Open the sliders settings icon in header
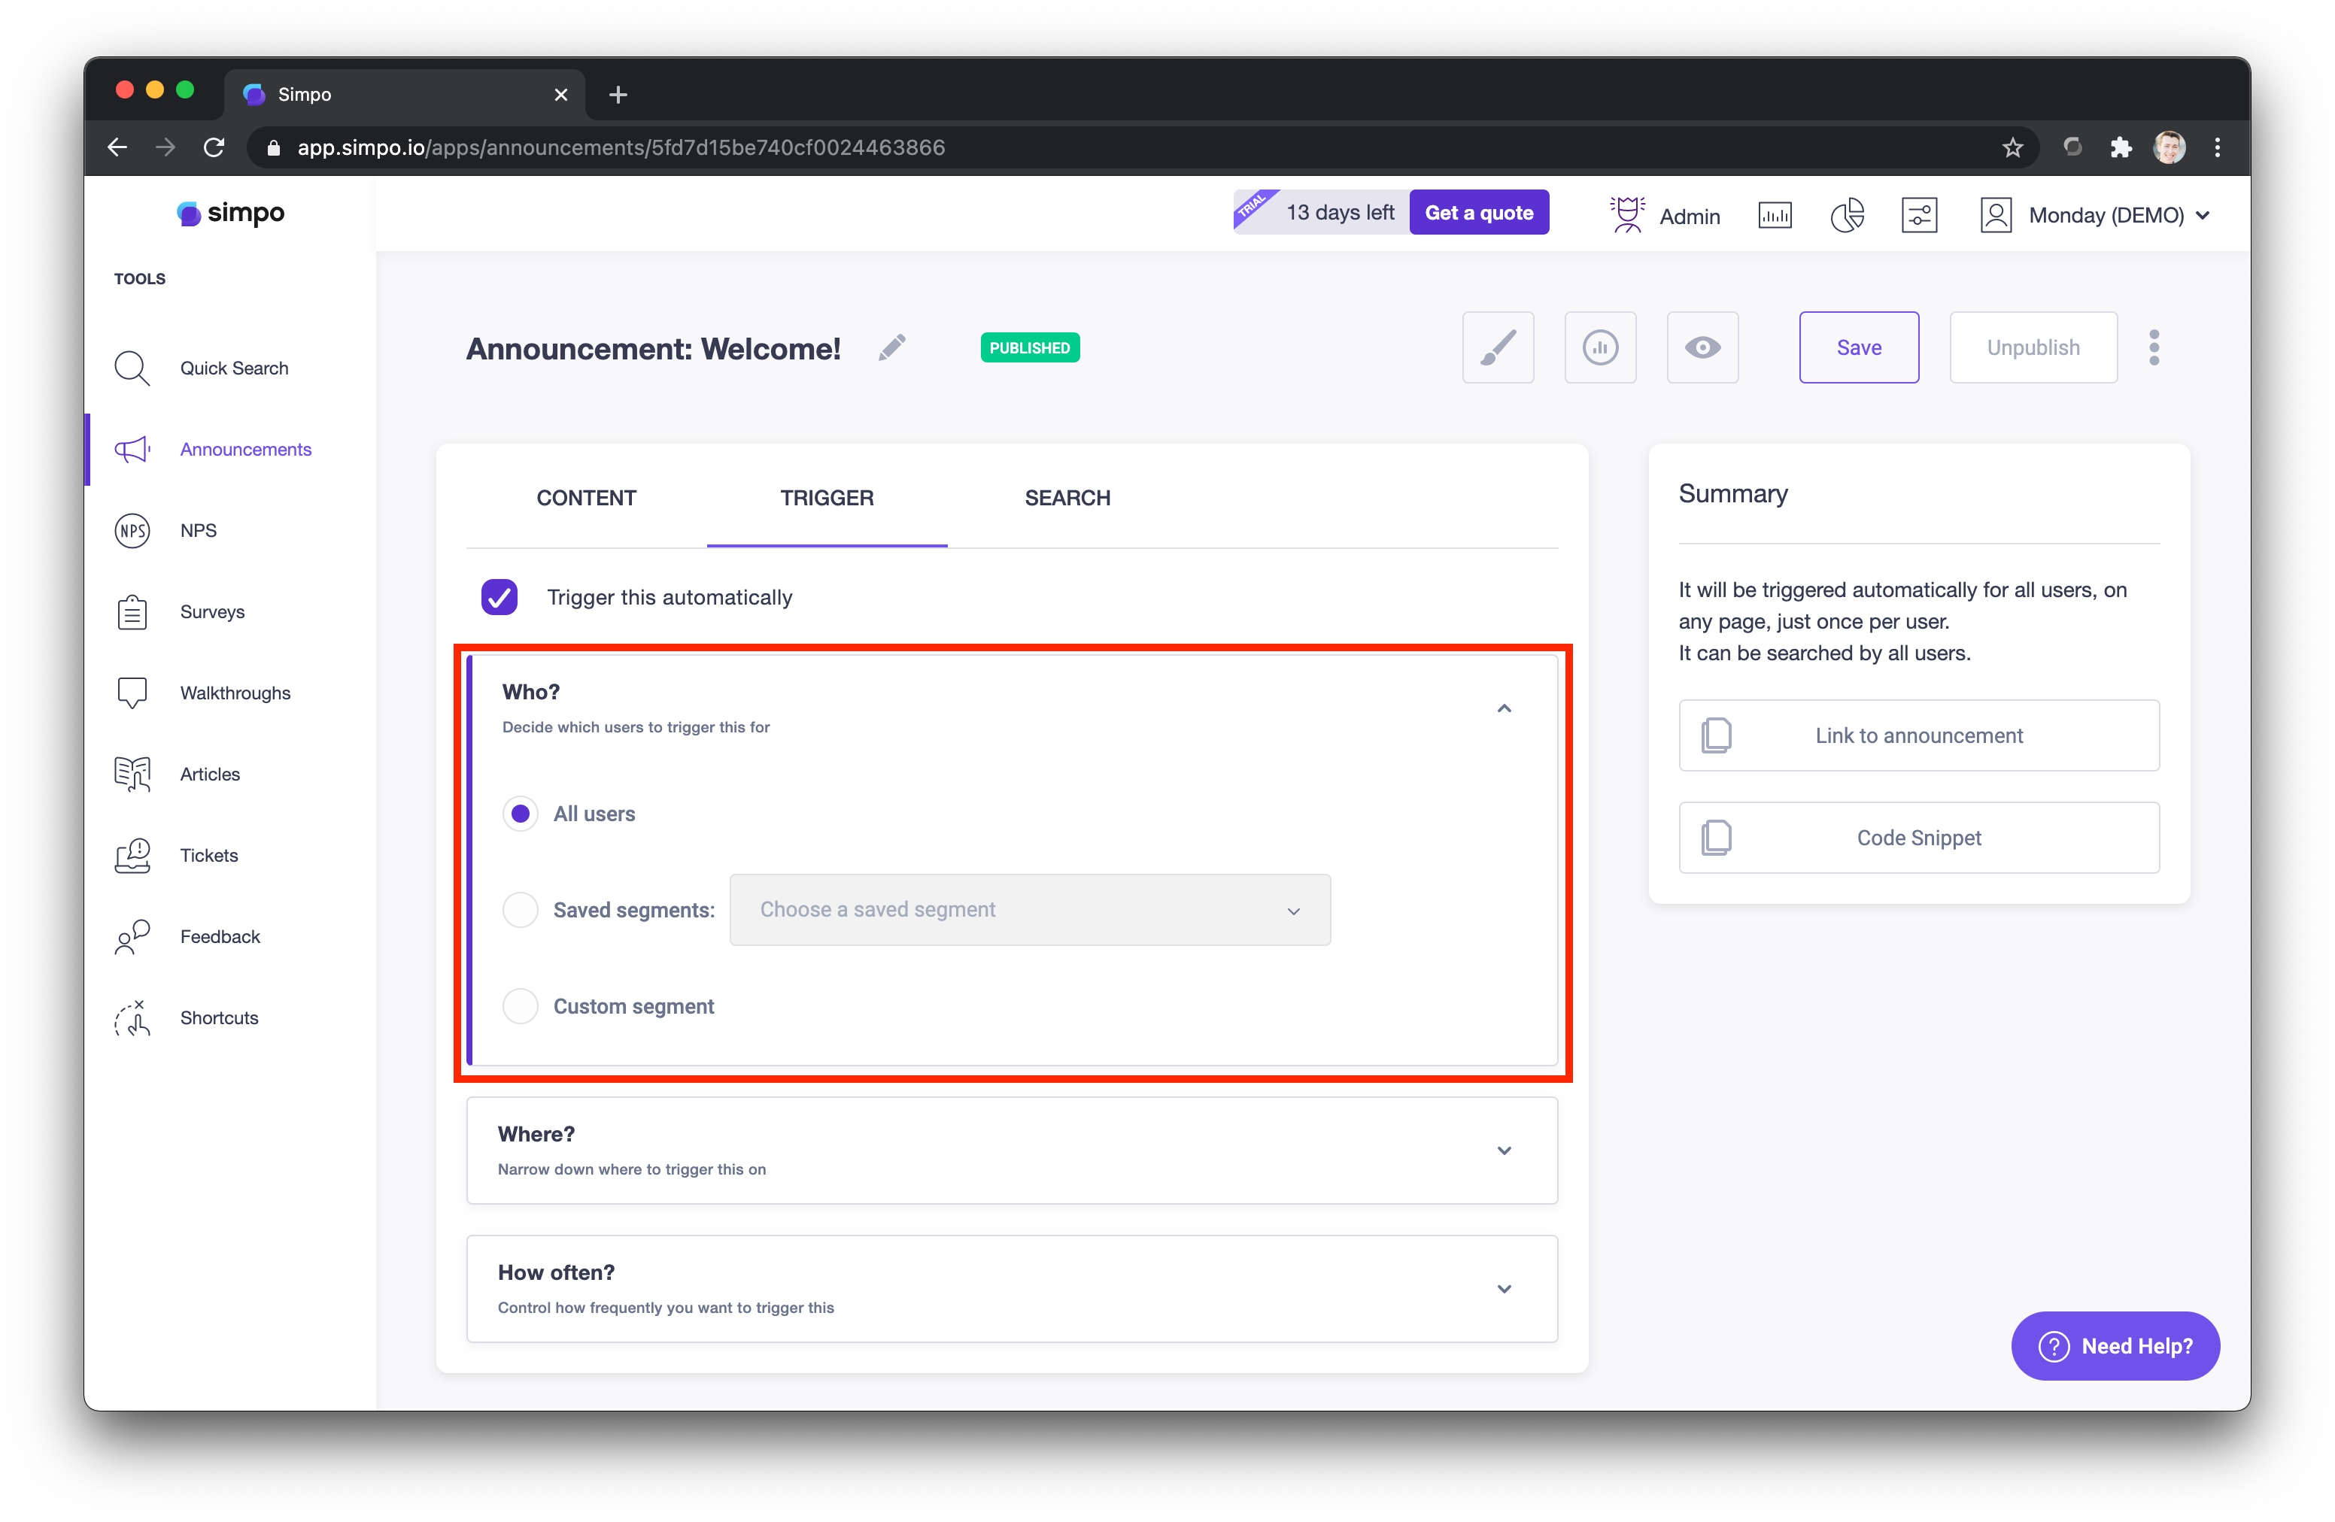Image resolution: width=2335 pixels, height=1522 pixels. pos(1919,215)
